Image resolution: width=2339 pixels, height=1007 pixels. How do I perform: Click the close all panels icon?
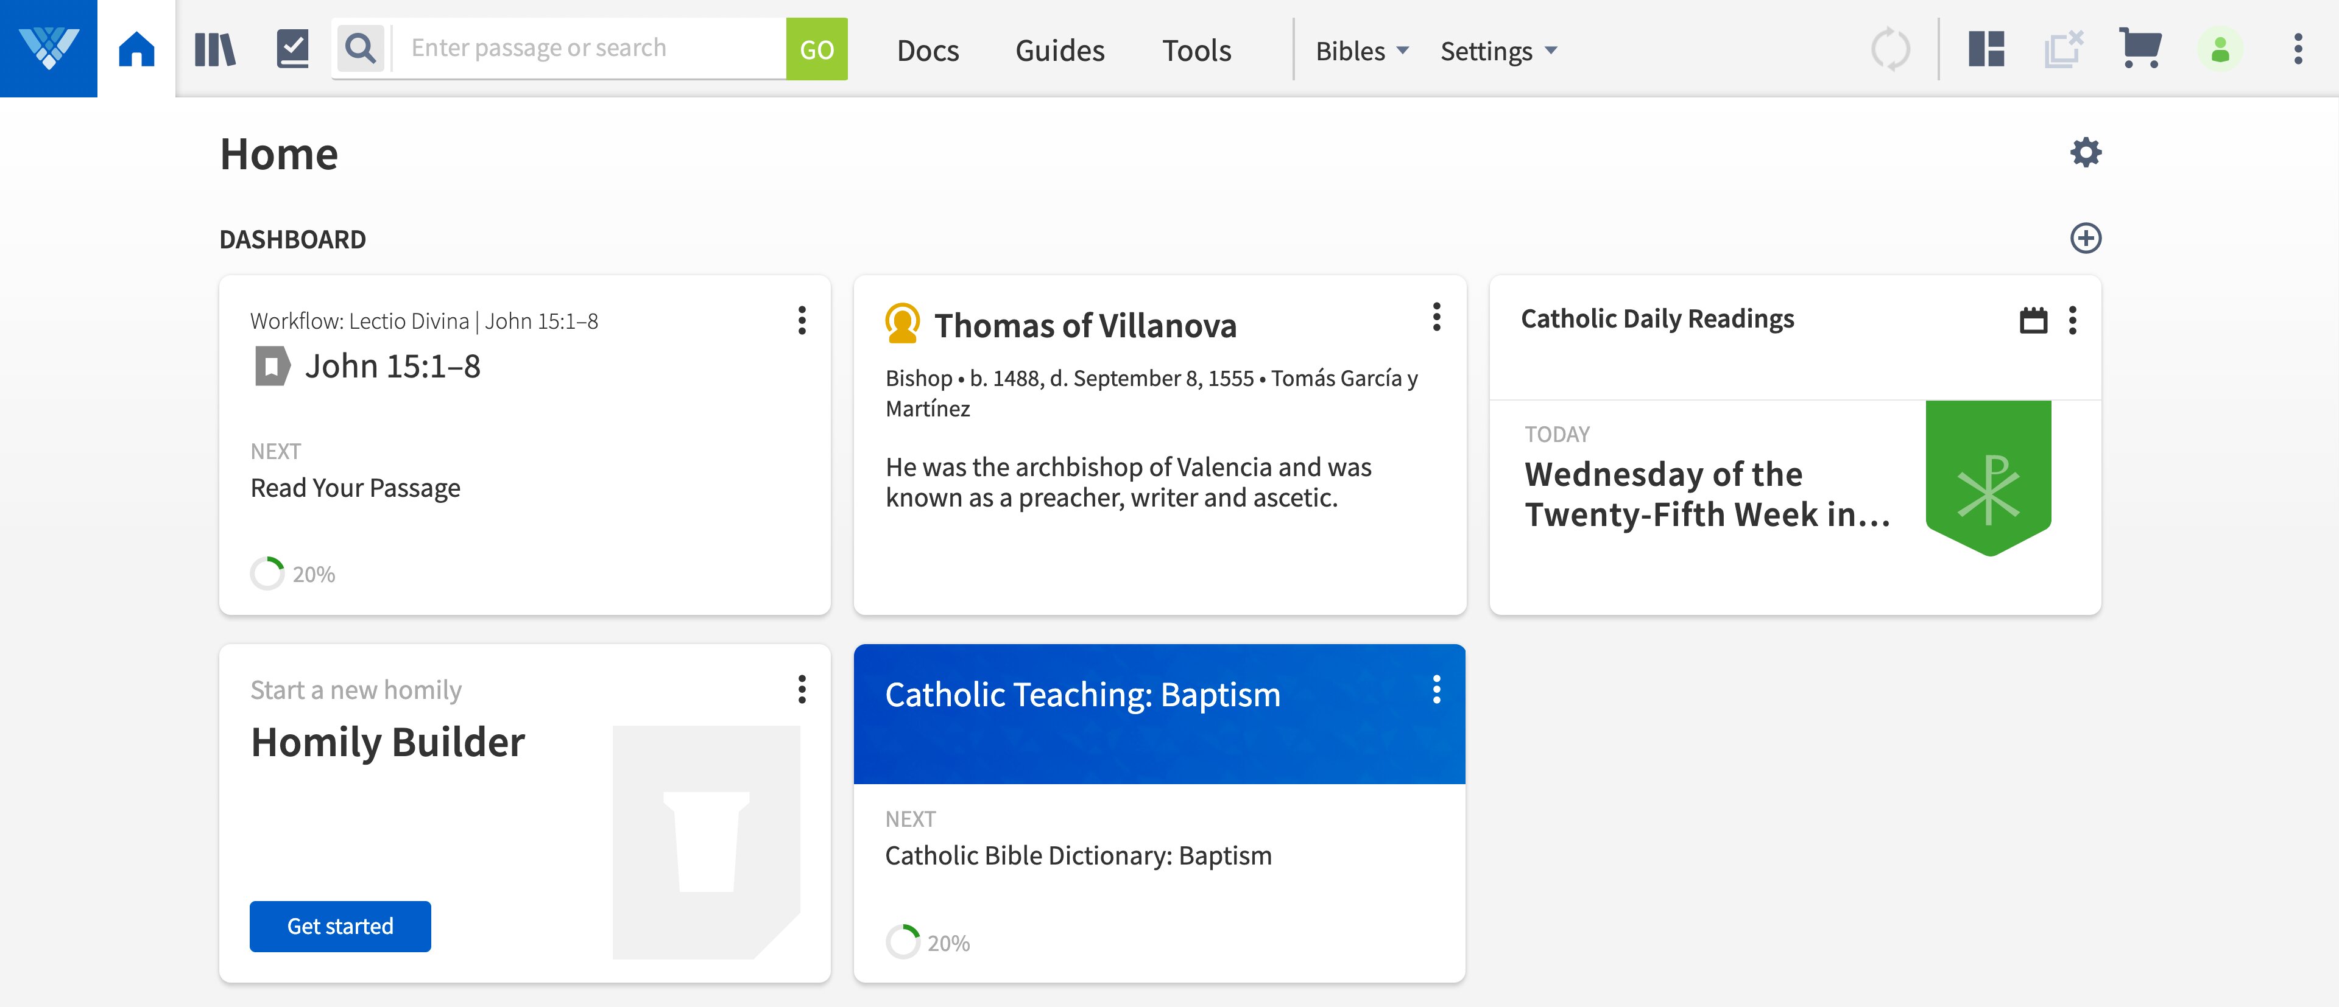[2063, 49]
